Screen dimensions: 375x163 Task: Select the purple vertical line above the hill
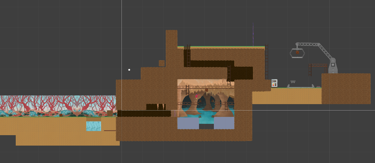(x=253, y=34)
